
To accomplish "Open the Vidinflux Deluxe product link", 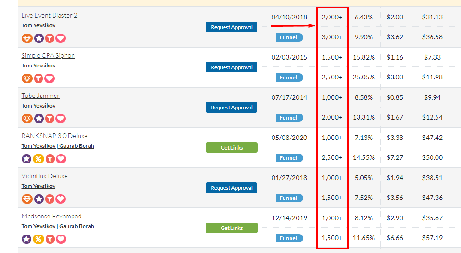I will [x=44, y=176].
